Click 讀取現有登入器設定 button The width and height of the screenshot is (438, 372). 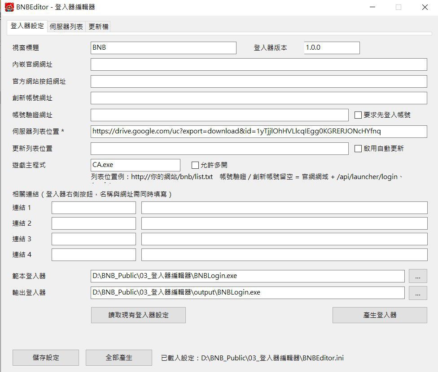(x=138, y=315)
